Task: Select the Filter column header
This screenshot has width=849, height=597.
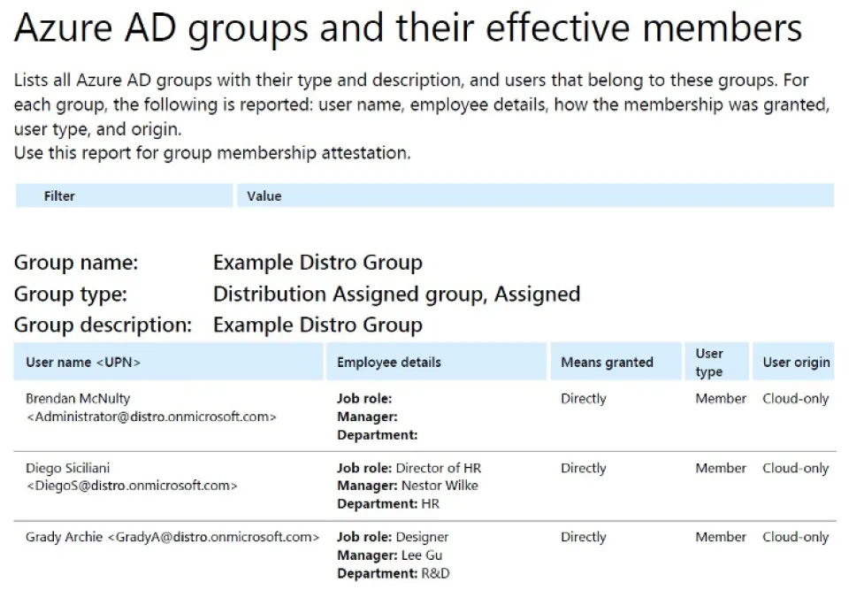Action: [x=59, y=196]
